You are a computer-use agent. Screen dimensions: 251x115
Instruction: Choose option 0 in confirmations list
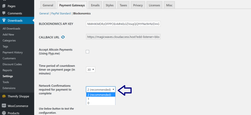pyautogui.click(x=101, y=103)
